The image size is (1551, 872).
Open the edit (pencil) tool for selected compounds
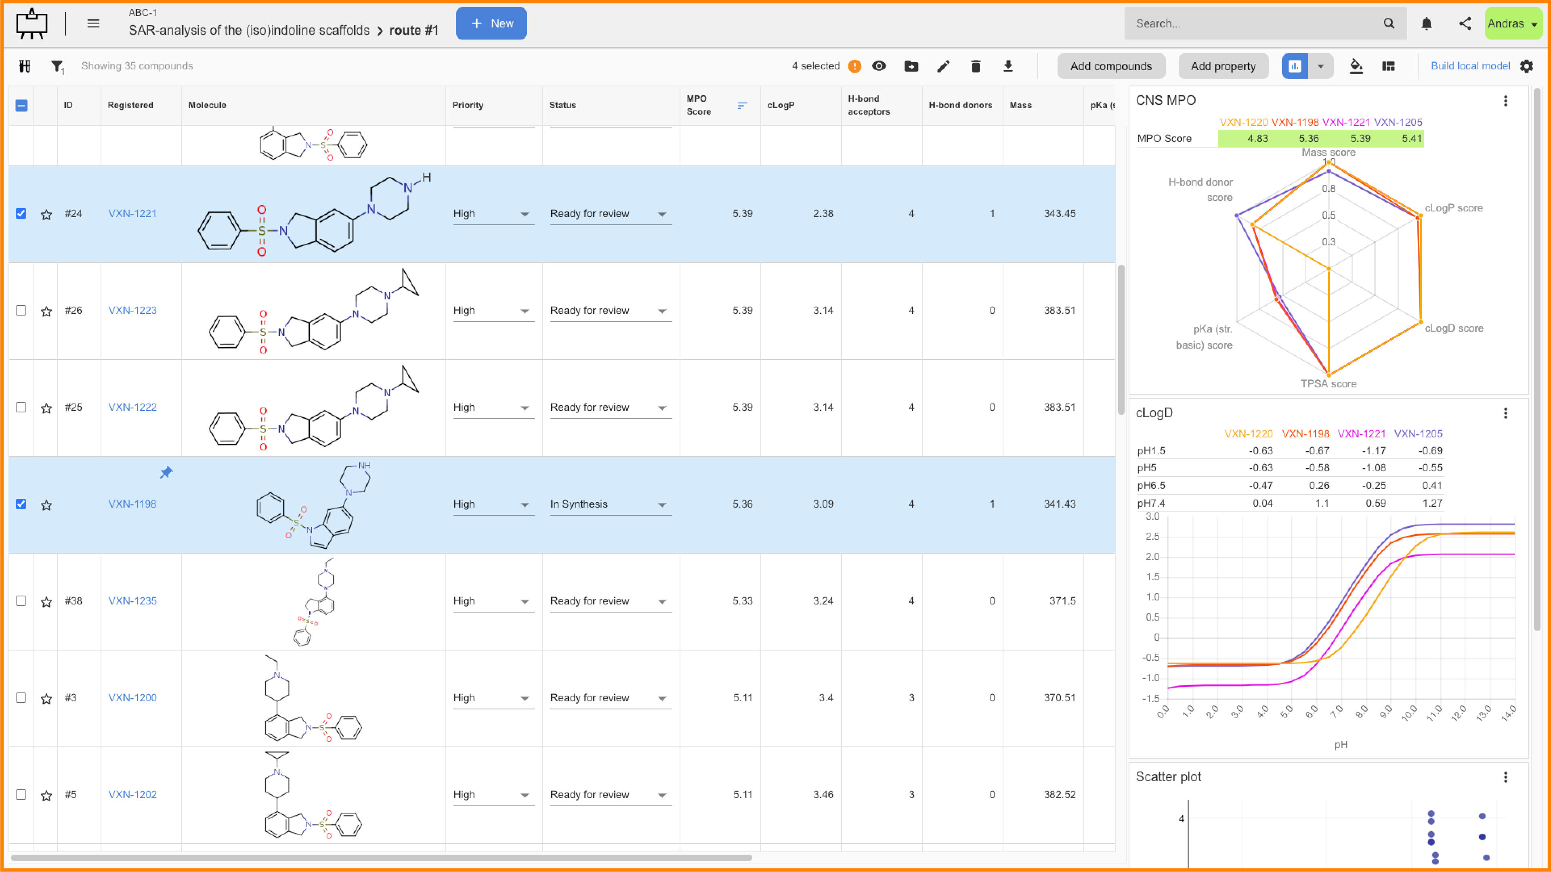pos(944,66)
